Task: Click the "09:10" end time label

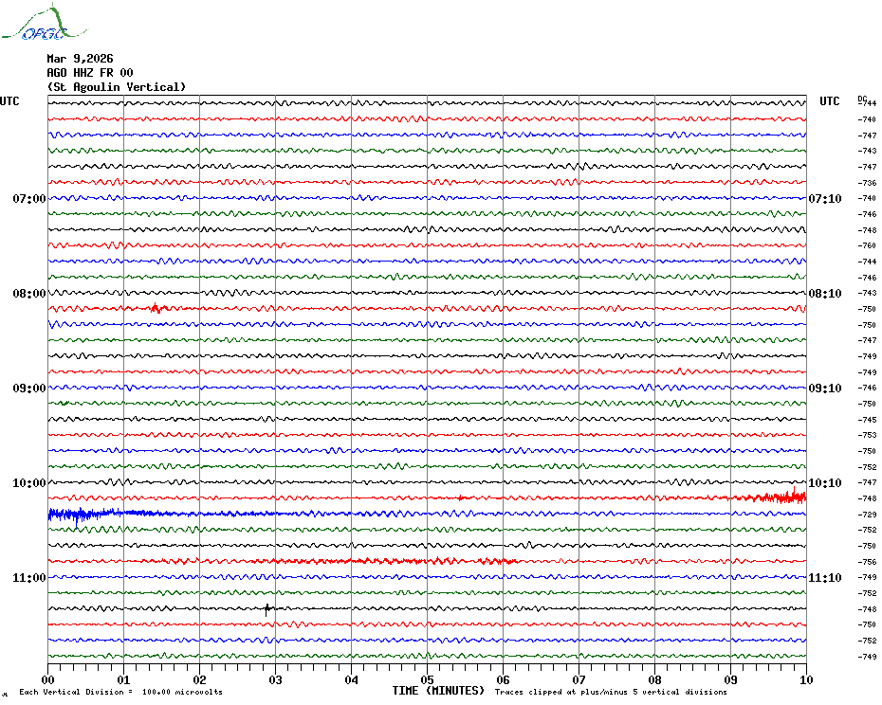Action: point(825,389)
